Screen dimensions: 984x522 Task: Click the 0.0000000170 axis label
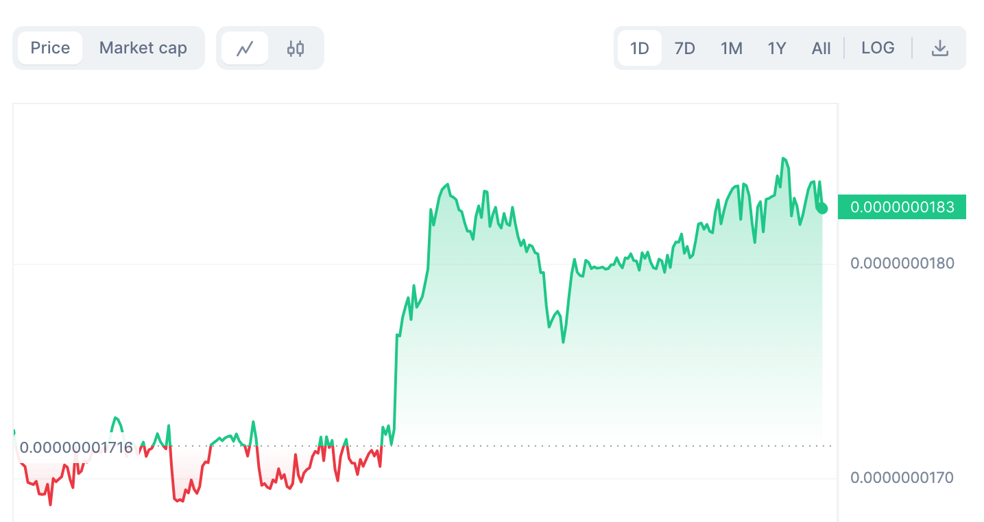[902, 477]
